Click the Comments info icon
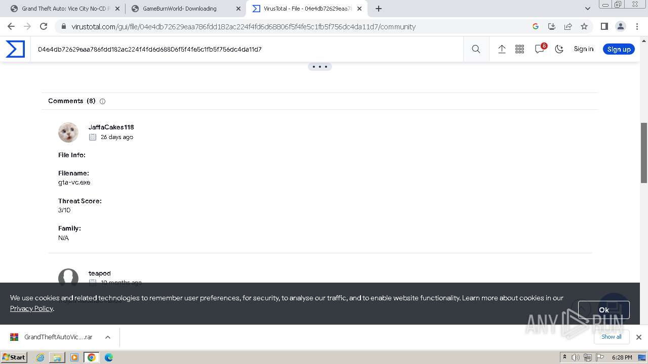Image resolution: width=648 pixels, height=364 pixels. pyautogui.click(x=102, y=101)
